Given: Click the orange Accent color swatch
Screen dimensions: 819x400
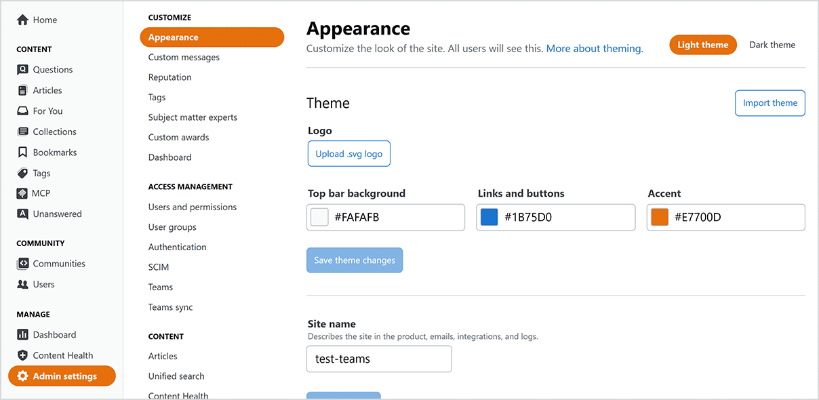Looking at the screenshot, I should point(659,218).
